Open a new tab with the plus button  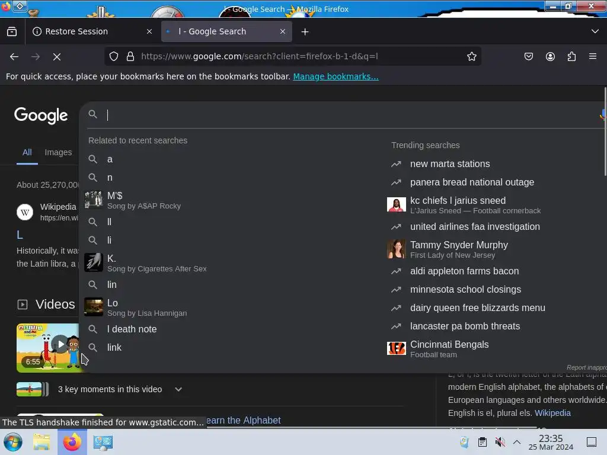click(305, 32)
